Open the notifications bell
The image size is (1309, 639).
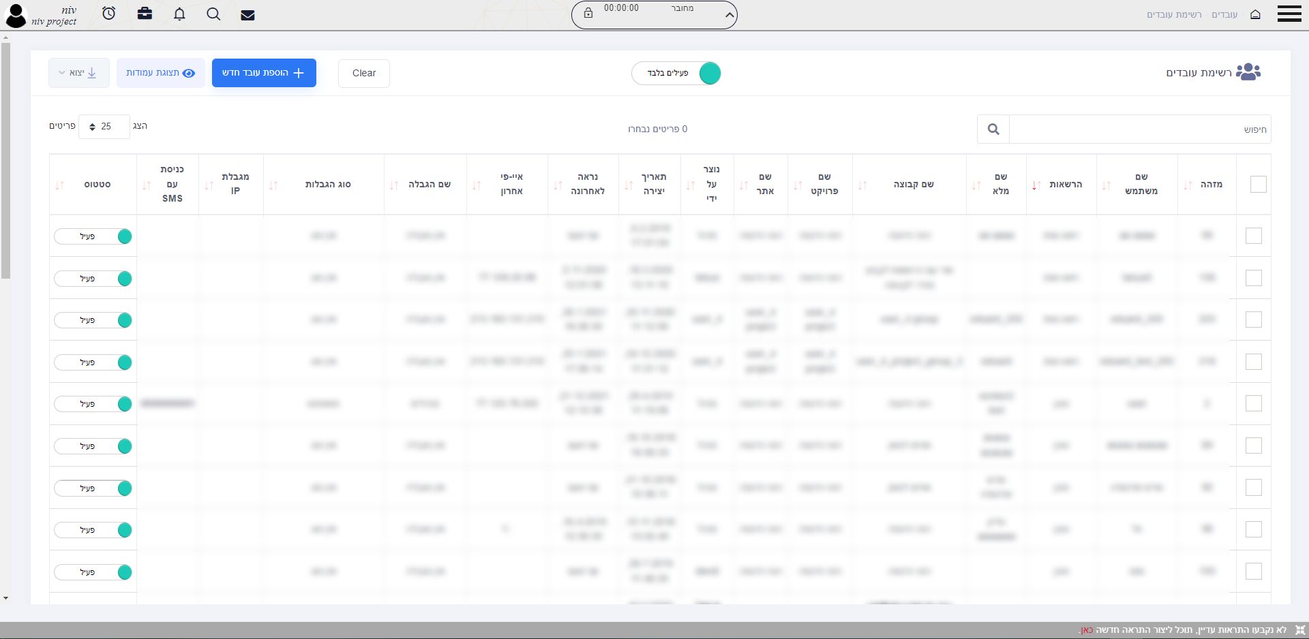pyautogui.click(x=179, y=14)
